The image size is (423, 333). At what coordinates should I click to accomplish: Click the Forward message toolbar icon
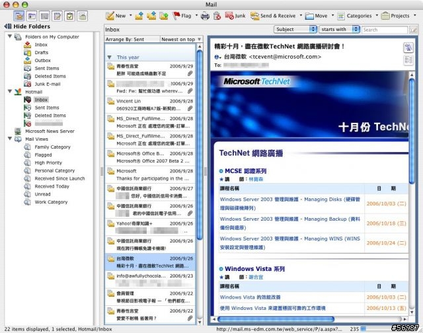tap(164, 16)
